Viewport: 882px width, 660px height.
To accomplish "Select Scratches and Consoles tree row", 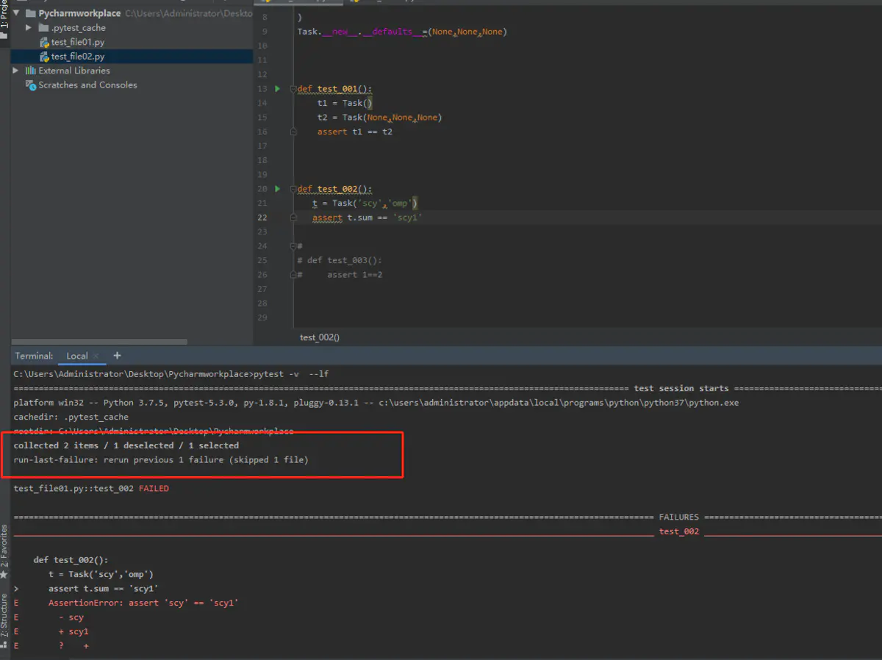I will [132, 85].
